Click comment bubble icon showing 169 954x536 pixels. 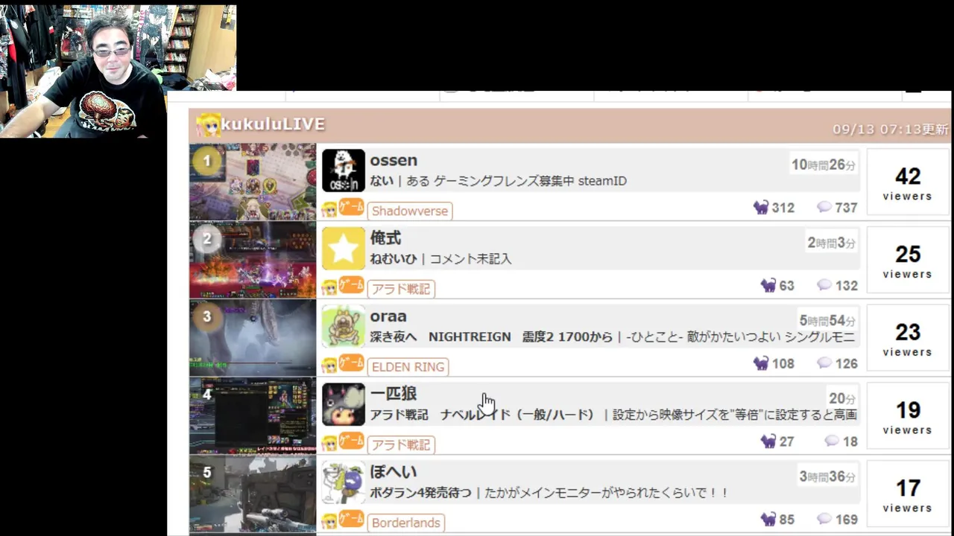[824, 518]
